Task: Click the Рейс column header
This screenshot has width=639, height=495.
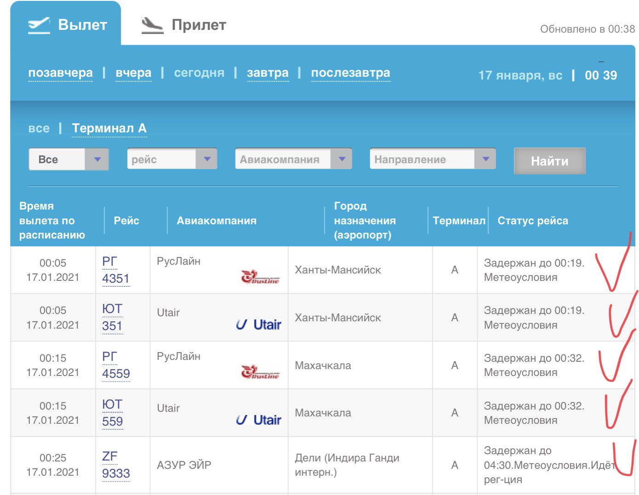Action: [x=127, y=221]
